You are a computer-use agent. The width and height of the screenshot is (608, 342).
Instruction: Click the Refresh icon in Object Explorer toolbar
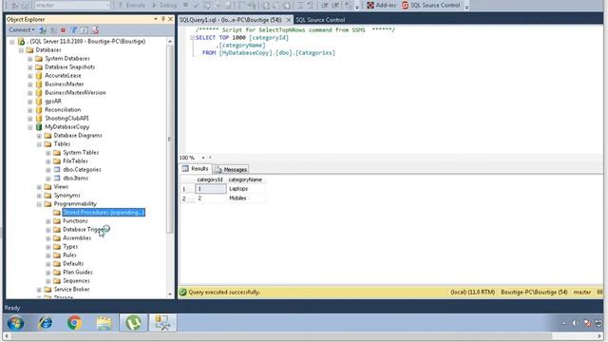click(x=85, y=29)
